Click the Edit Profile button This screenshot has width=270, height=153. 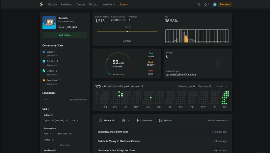[x=65, y=35]
